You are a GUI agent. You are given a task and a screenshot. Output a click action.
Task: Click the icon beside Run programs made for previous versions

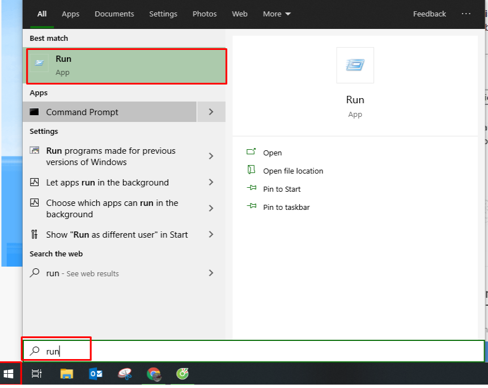pyautogui.click(x=35, y=150)
